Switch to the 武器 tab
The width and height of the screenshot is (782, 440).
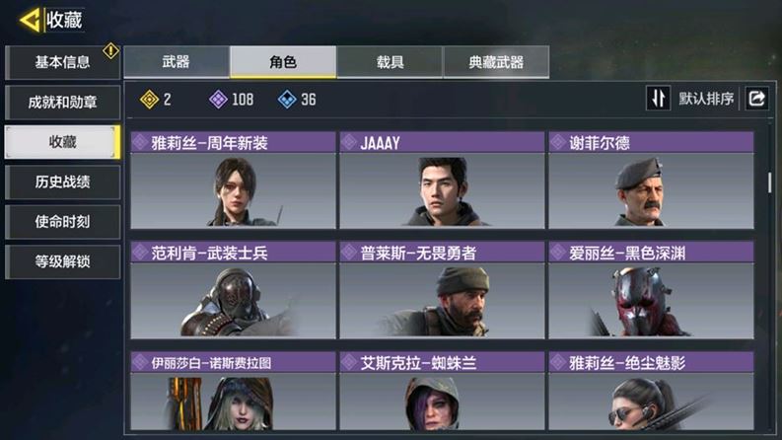177,62
